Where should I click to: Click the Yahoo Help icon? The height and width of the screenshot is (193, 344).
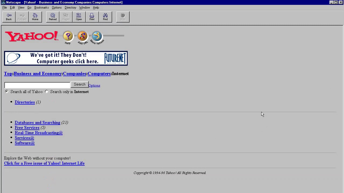click(68, 36)
